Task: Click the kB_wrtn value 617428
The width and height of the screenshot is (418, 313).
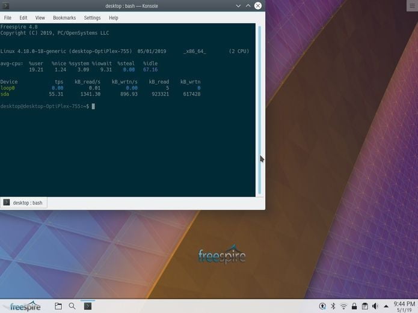Action: pos(192,94)
